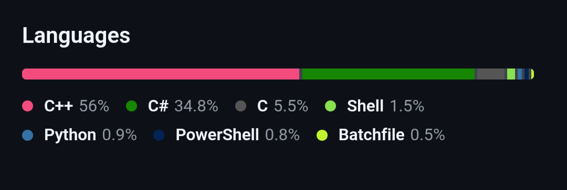Click the pink C++ color dot
Viewport: 567px width, 190px height.
[x=27, y=106]
